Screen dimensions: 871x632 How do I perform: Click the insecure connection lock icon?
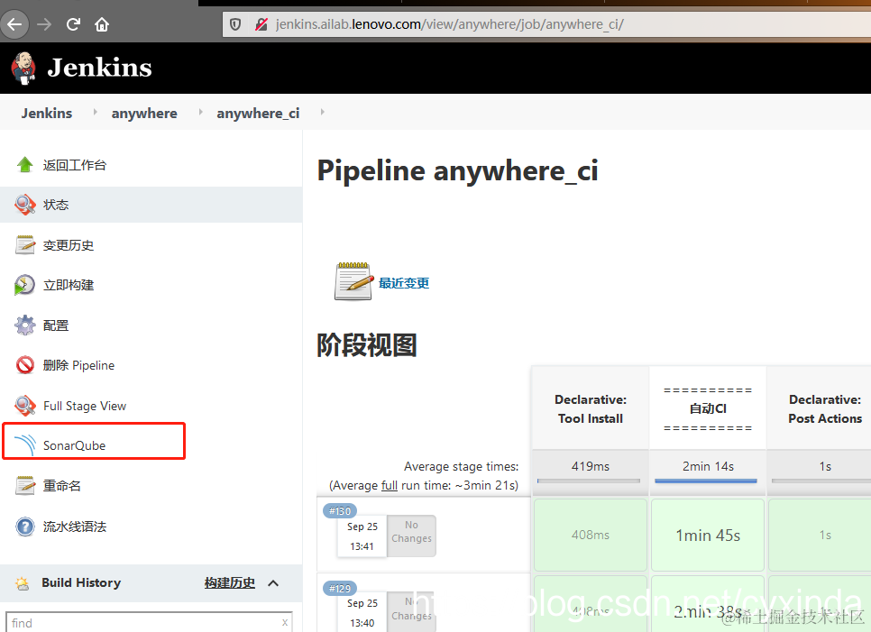[x=261, y=24]
